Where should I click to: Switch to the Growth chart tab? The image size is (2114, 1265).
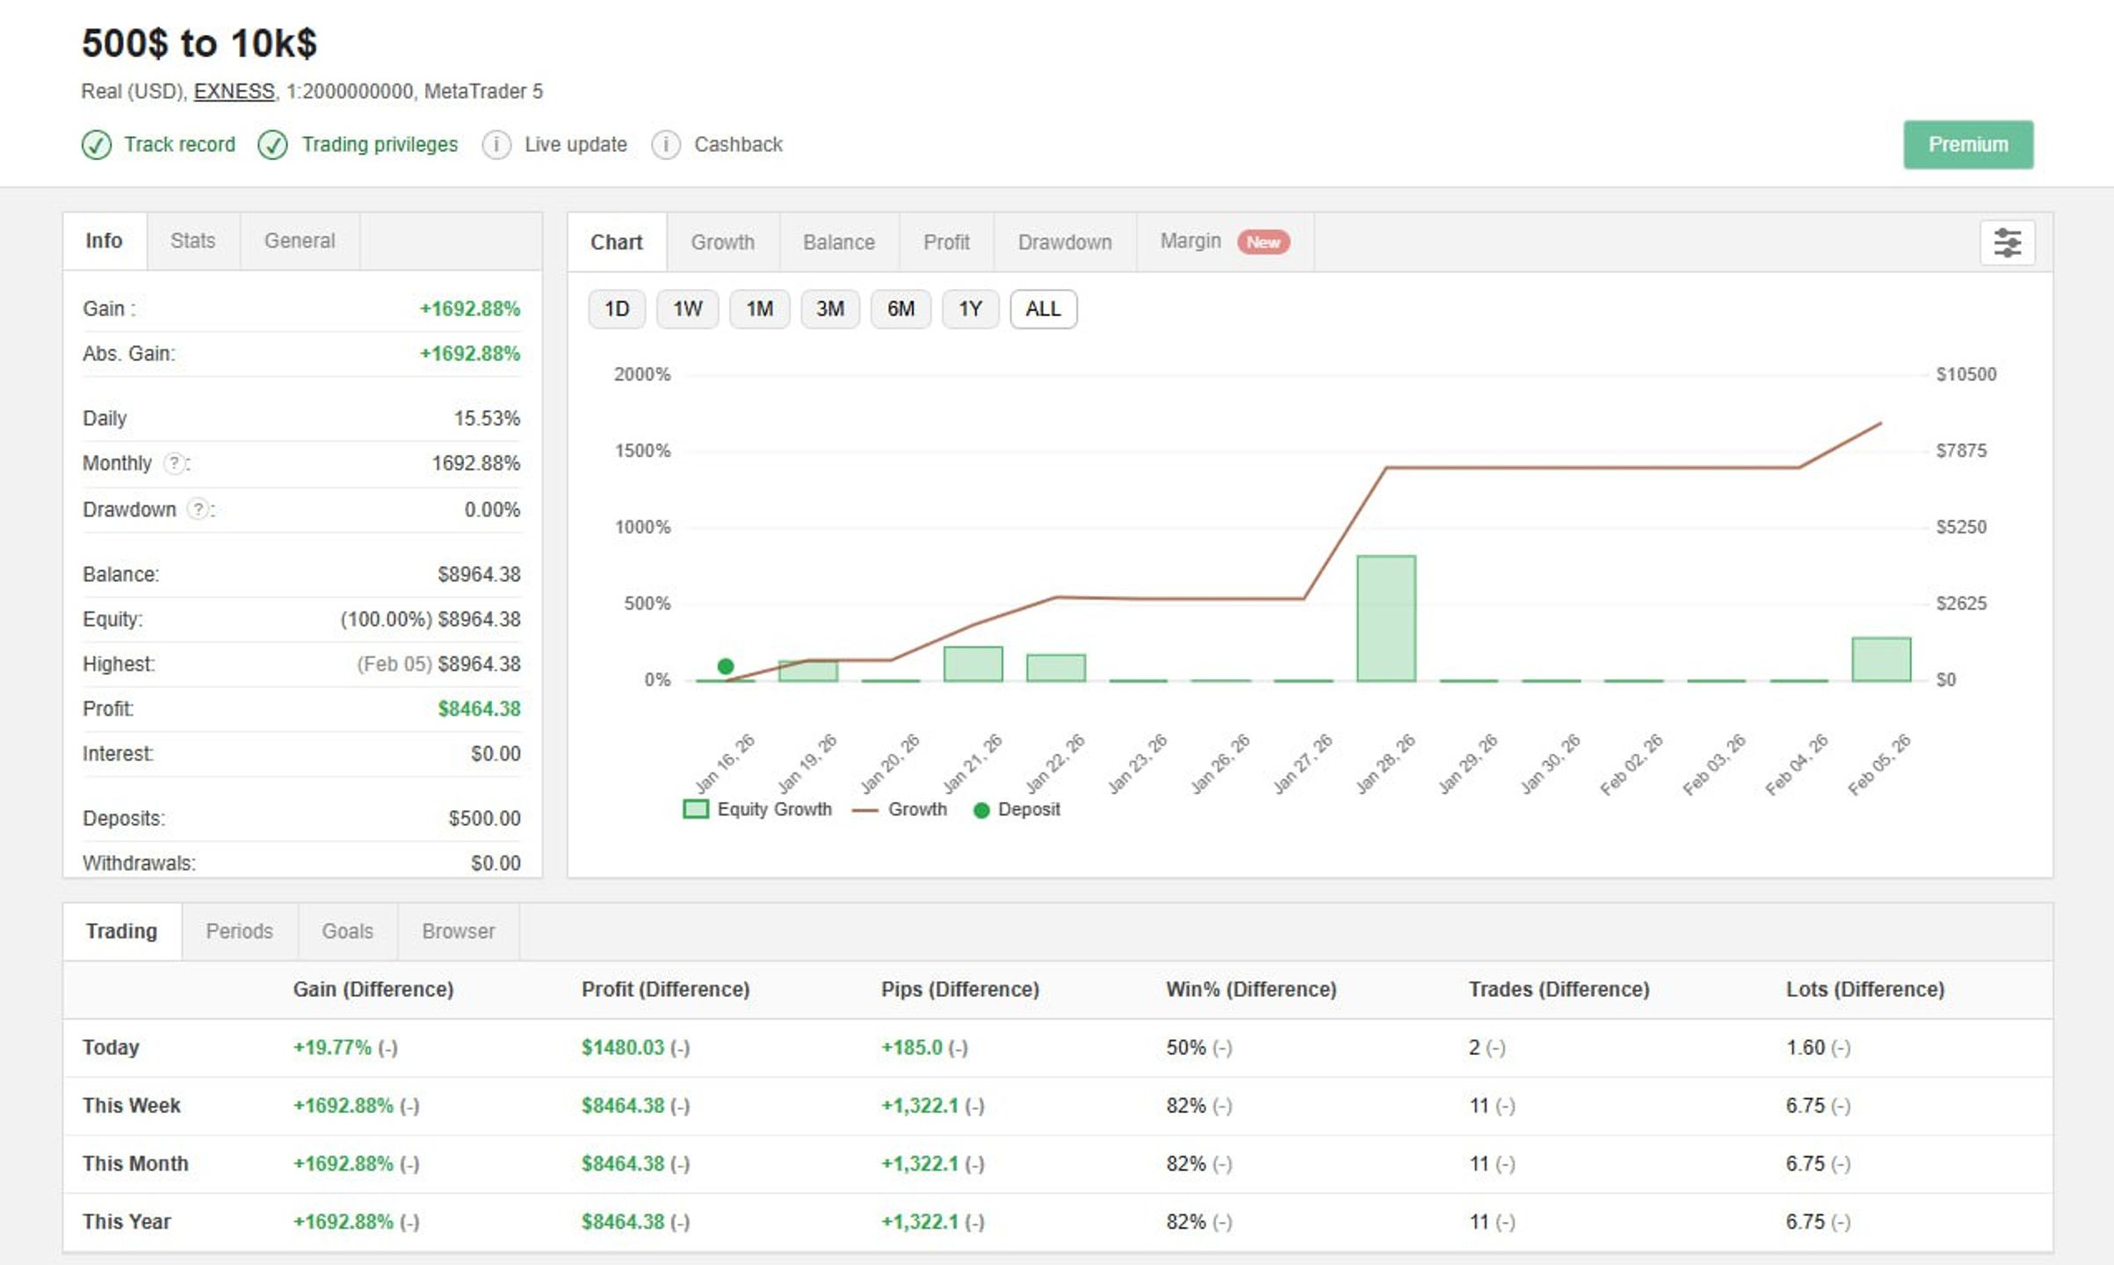(x=723, y=242)
